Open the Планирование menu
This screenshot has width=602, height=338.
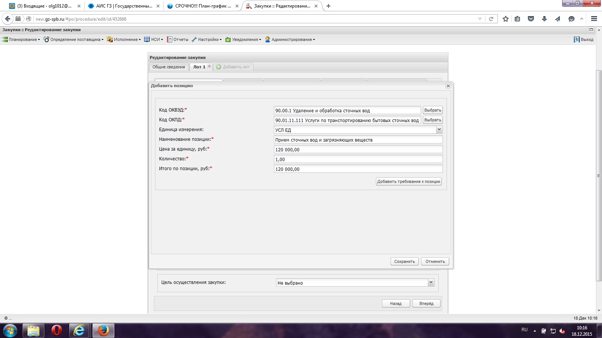coord(21,39)
